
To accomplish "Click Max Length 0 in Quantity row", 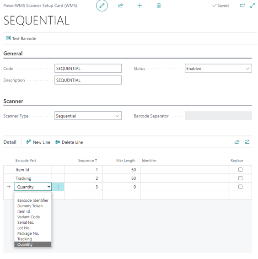I will pyautogui.click(x=121, y=187).
